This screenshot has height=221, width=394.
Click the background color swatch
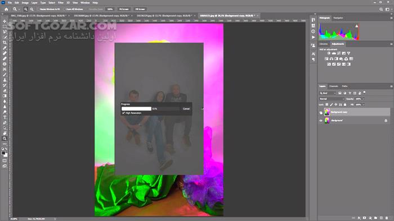point(6,155)
